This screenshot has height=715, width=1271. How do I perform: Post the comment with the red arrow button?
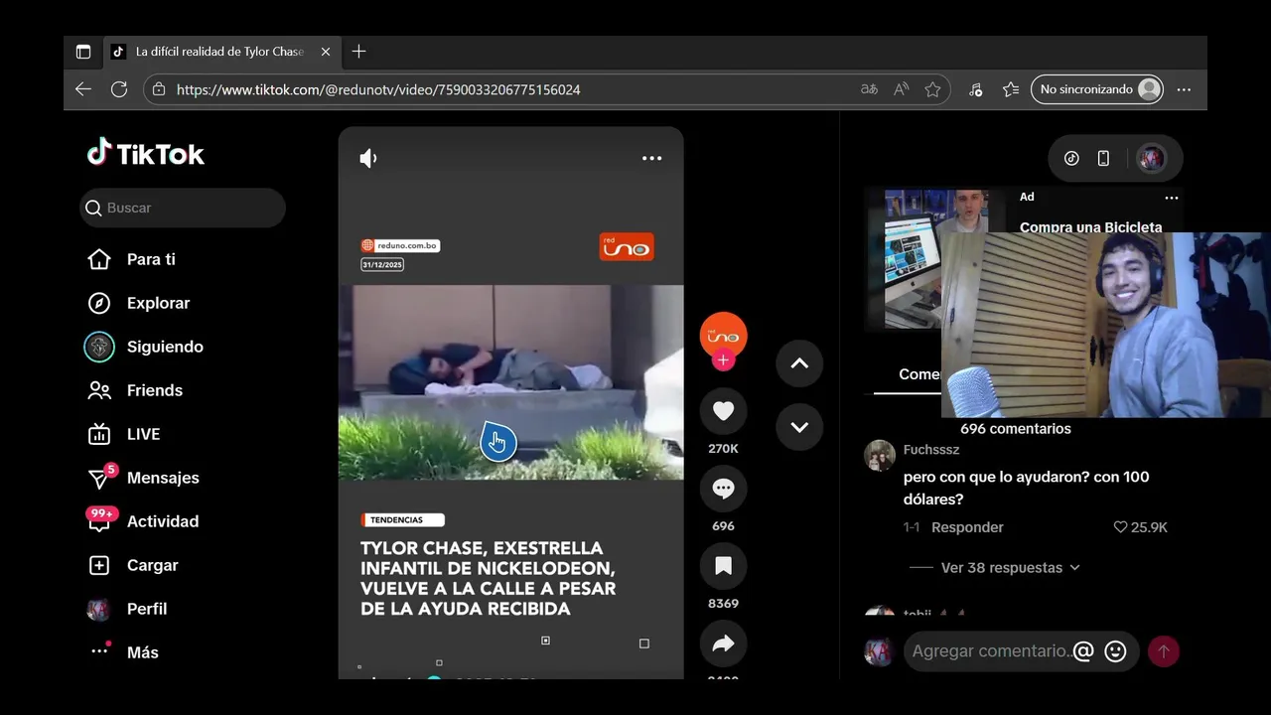[1163, 651]
